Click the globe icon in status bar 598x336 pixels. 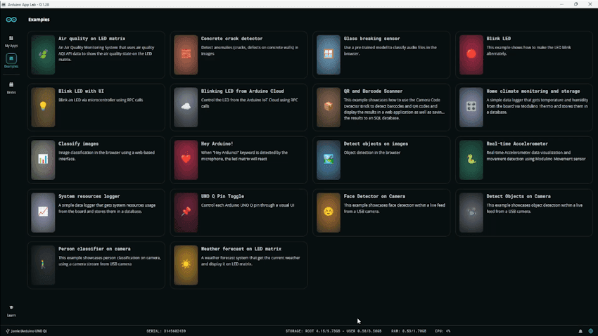(x=590, y=331)
